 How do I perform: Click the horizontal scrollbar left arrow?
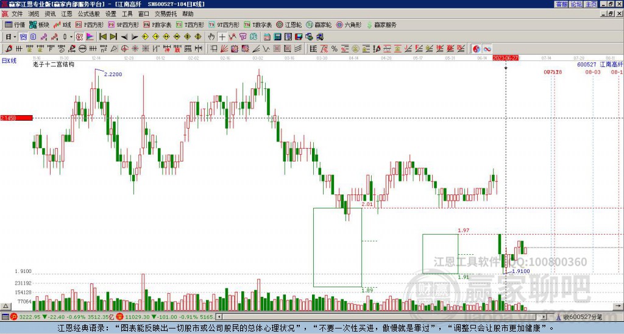pos(219,317)
